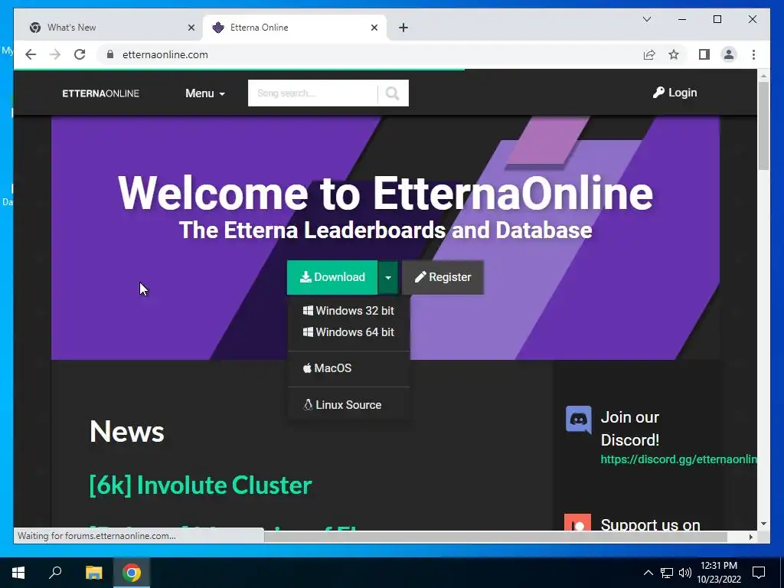784x588 pixels.
Task: Close the What's New tab
Action: tap(191, 28)
